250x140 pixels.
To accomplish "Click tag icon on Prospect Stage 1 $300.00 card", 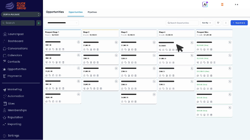I will coord(53,49).
